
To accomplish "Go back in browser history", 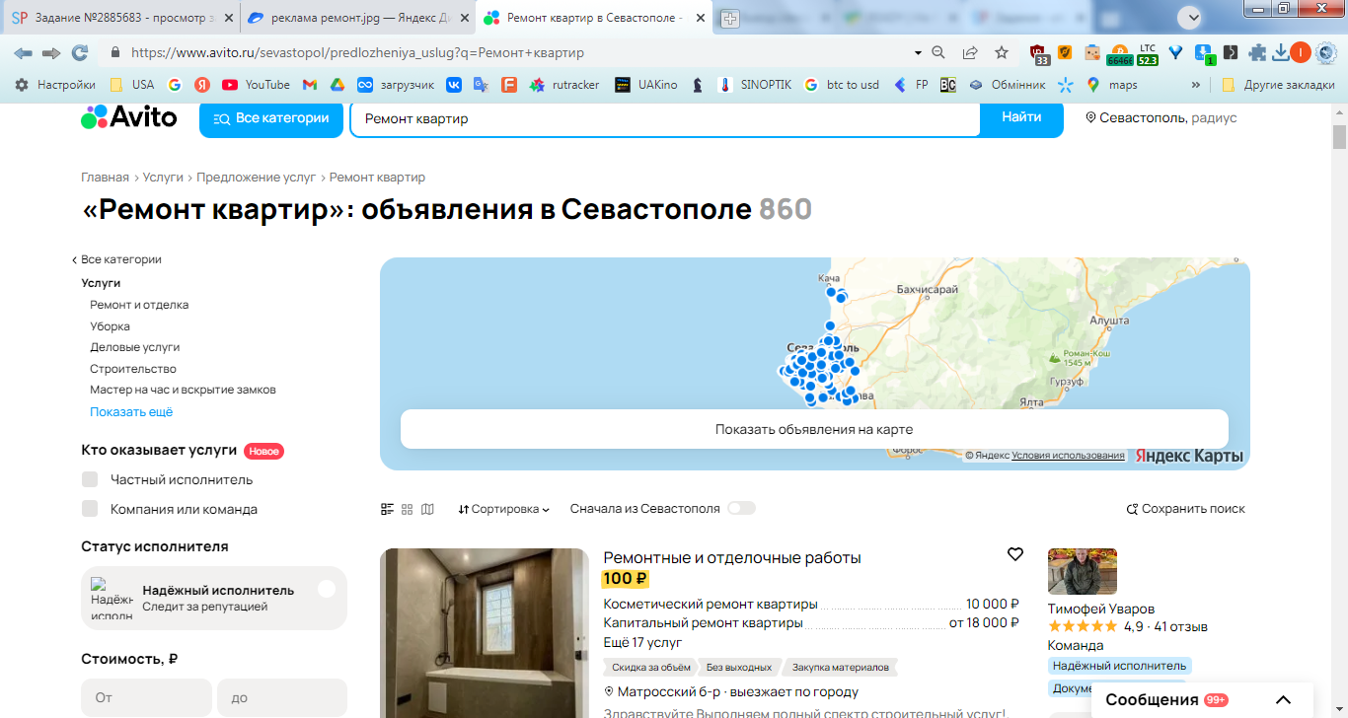I will click(x=23, y=52).
